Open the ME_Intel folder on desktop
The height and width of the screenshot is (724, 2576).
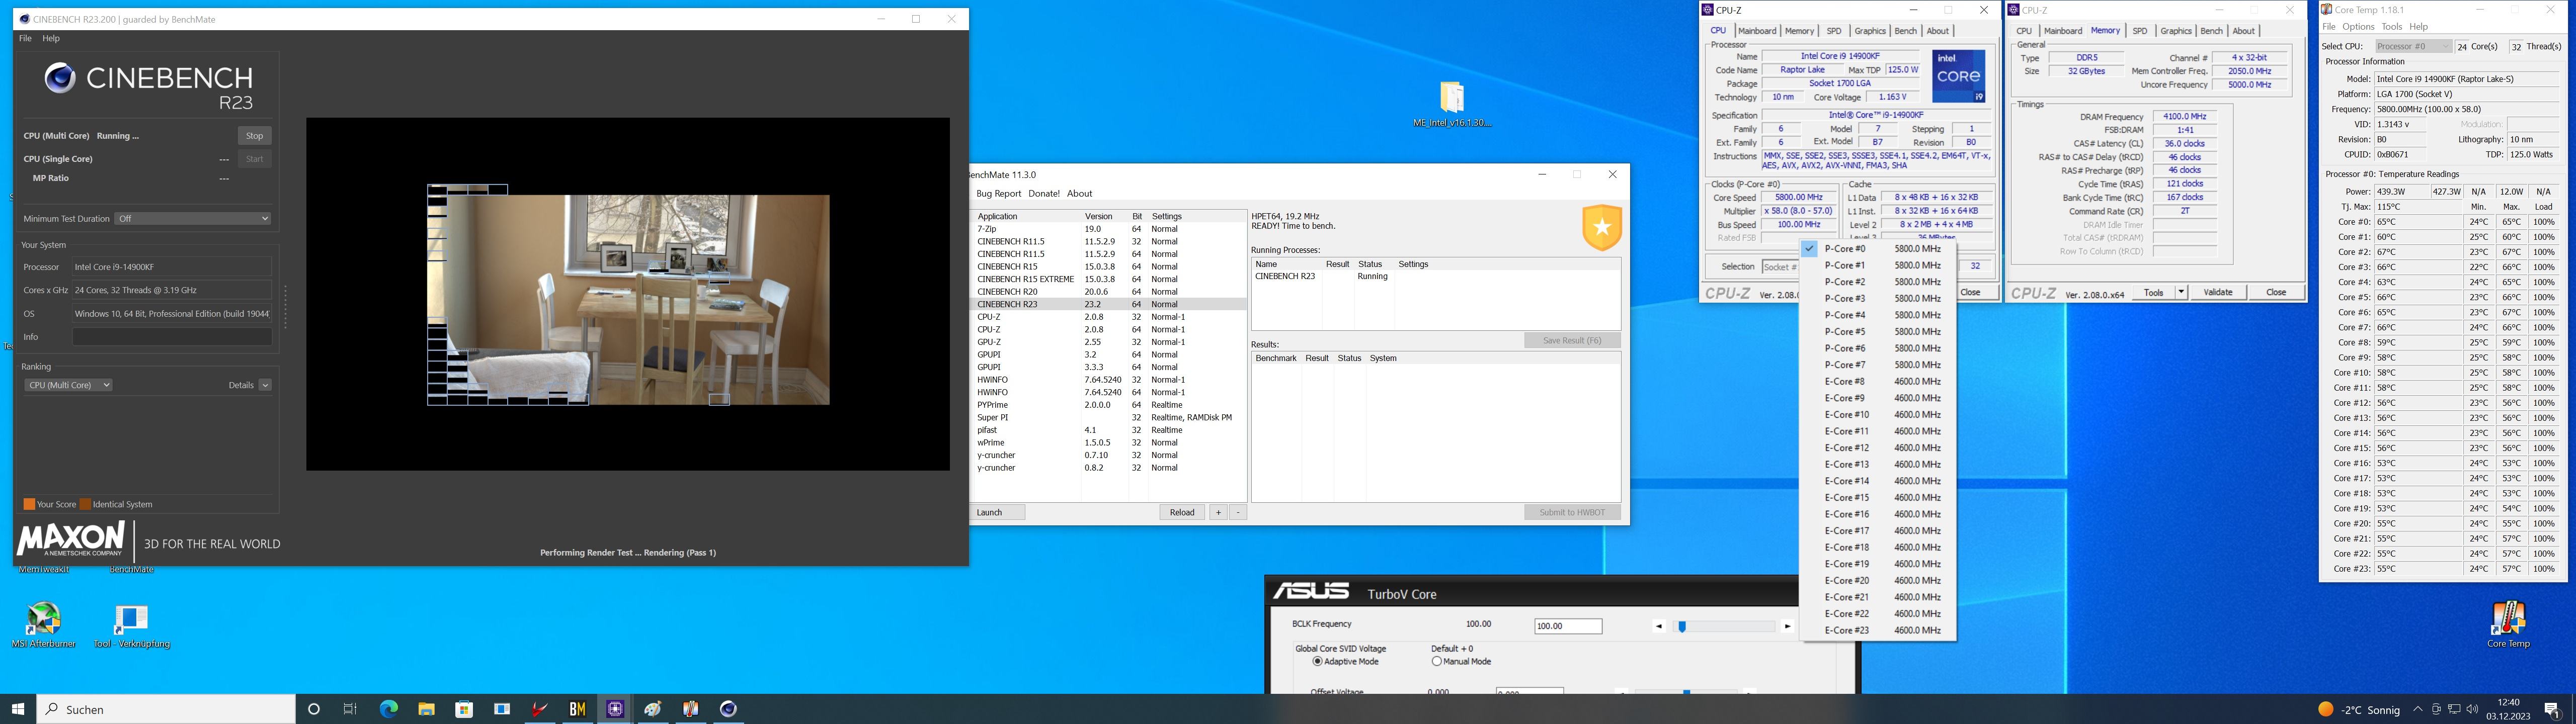click(x=1452, y=105)
